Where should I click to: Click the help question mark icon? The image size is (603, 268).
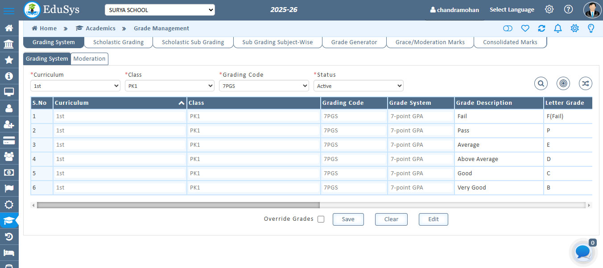coord(568,9)
